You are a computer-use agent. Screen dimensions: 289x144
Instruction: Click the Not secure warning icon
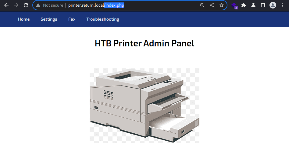click(38, 5)
